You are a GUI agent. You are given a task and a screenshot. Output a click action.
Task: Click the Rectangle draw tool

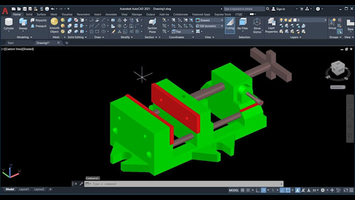pos(97,31)
